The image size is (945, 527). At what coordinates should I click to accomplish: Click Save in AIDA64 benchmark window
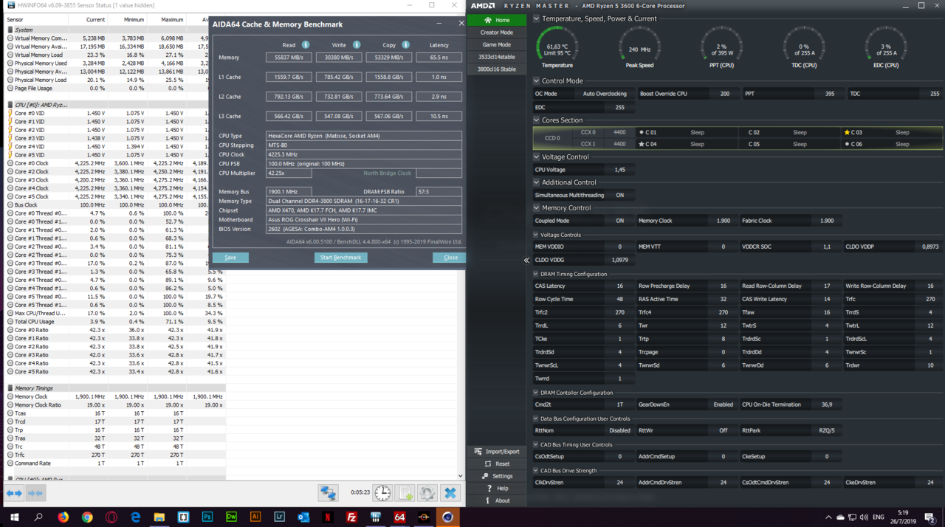pyautogui.click(x=230, y=258)
